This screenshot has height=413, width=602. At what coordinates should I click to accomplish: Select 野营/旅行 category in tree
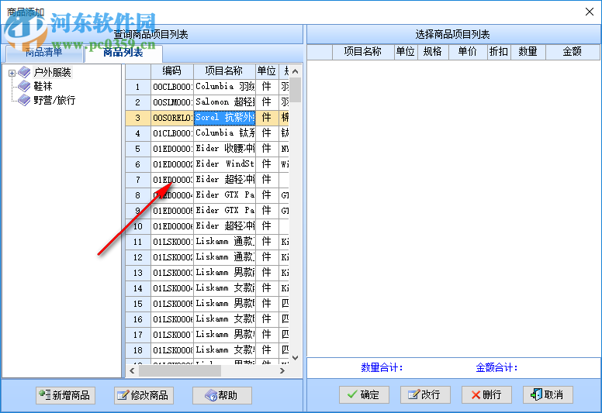tap(54, 101)
